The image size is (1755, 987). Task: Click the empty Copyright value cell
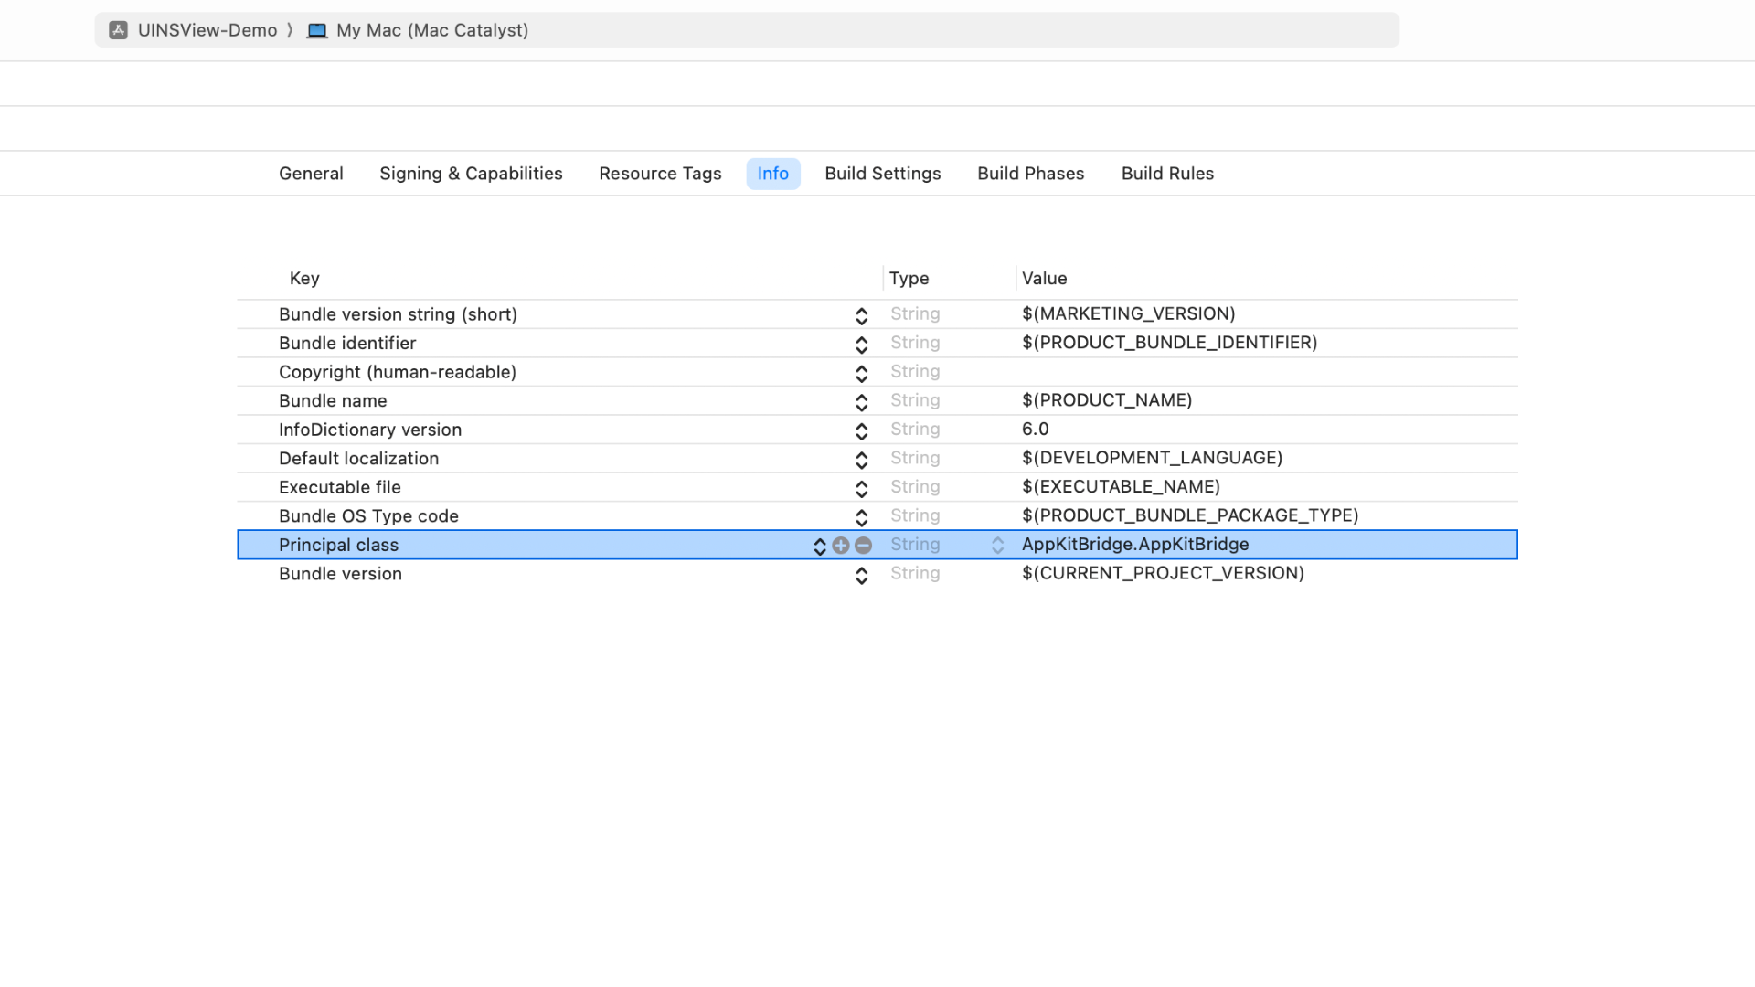[x=1261, y=372]
